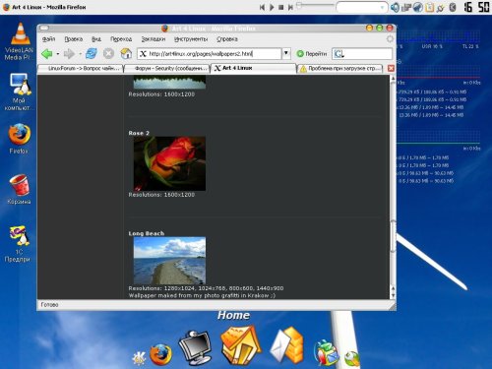Select the Art 4 Linux tab

click(x=254, y=68)
